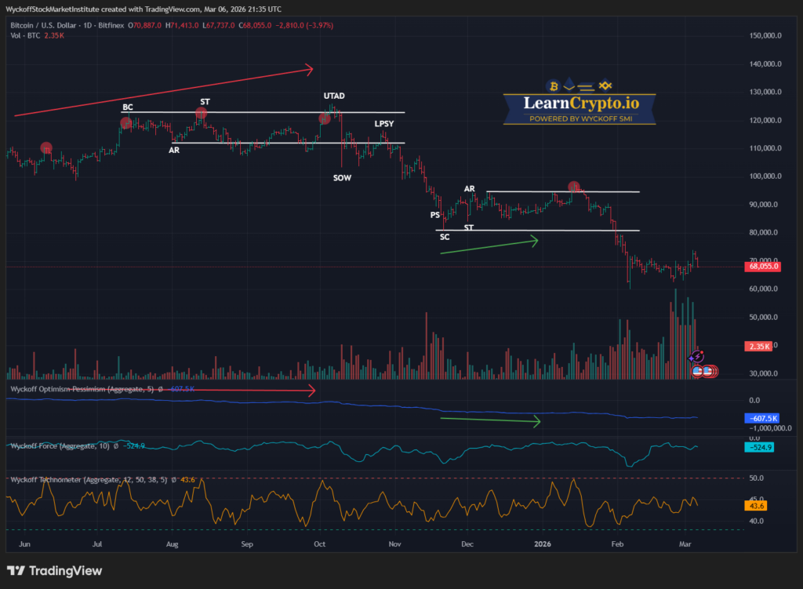This screenshot has width=803, height=589.
Task: Click the horizontal-lines icon in the LearnCrypto banner
Action: click(587, 86)
